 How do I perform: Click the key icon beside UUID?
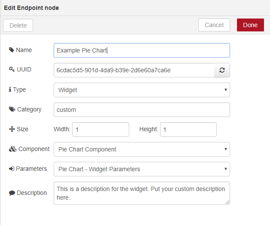pyautogui.click(x=12, y=69)
